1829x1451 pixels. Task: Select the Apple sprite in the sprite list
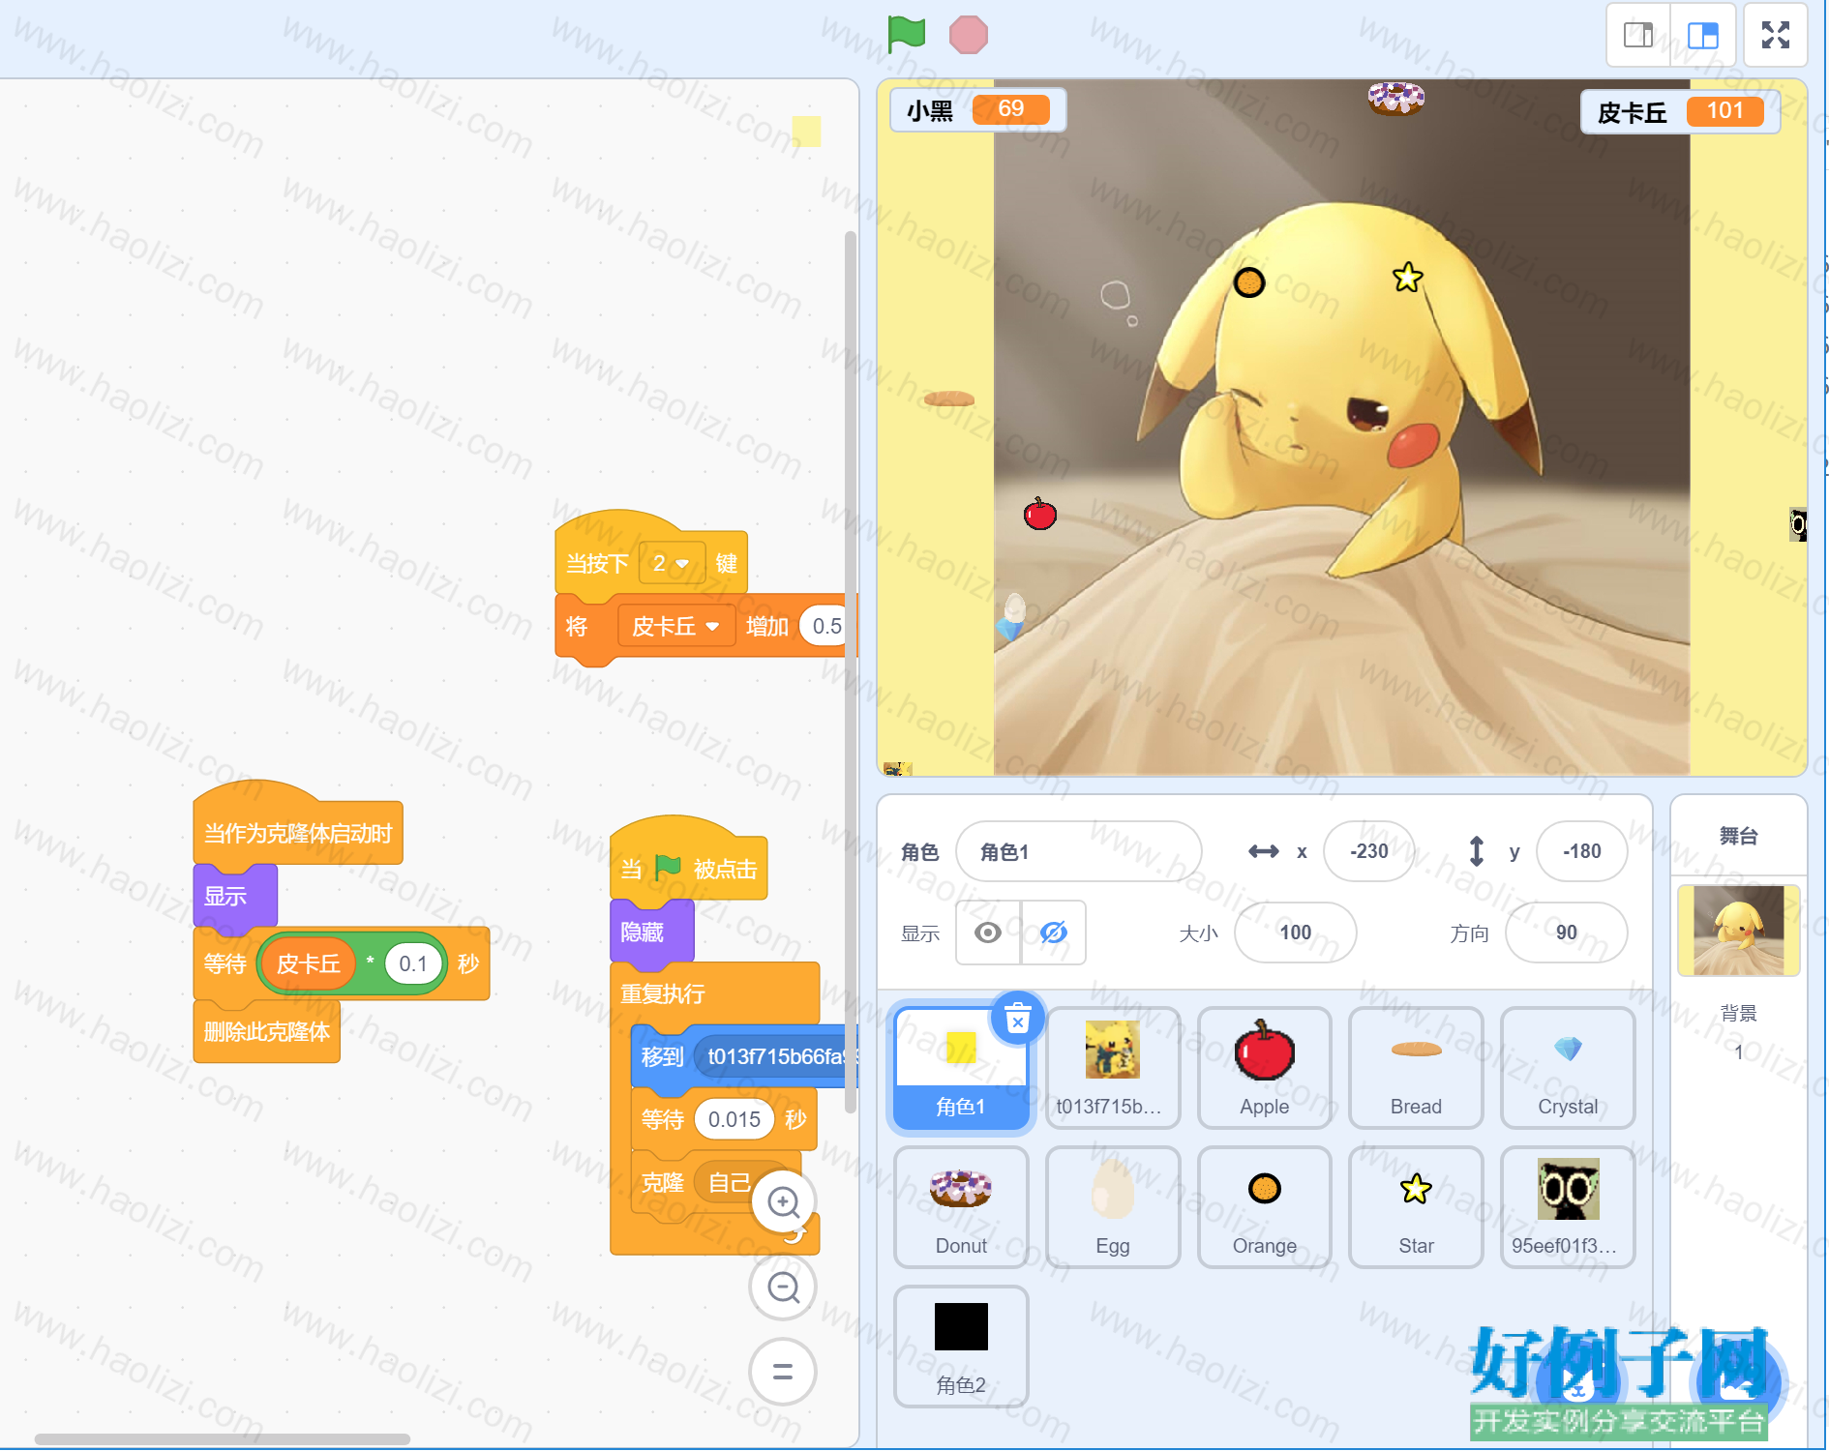tap(1265, 1068)
